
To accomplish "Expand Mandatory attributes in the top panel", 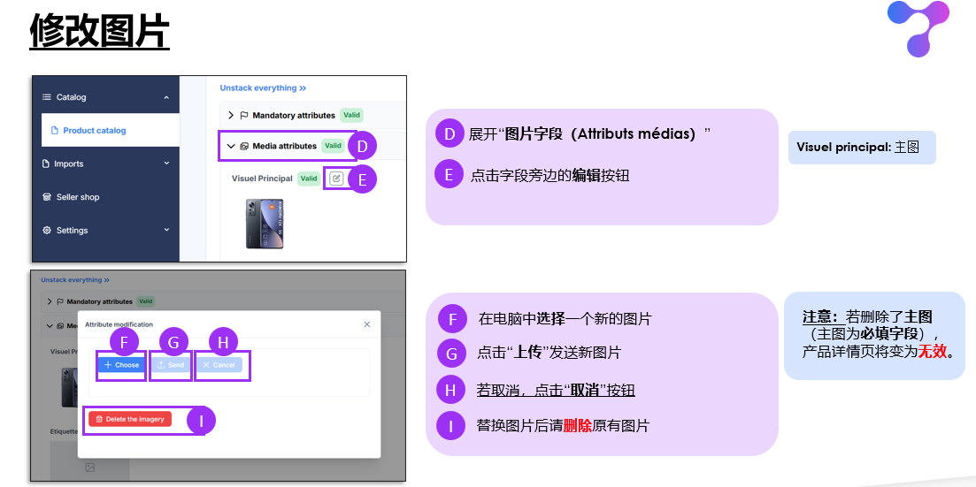I will (x=231, y=116).
